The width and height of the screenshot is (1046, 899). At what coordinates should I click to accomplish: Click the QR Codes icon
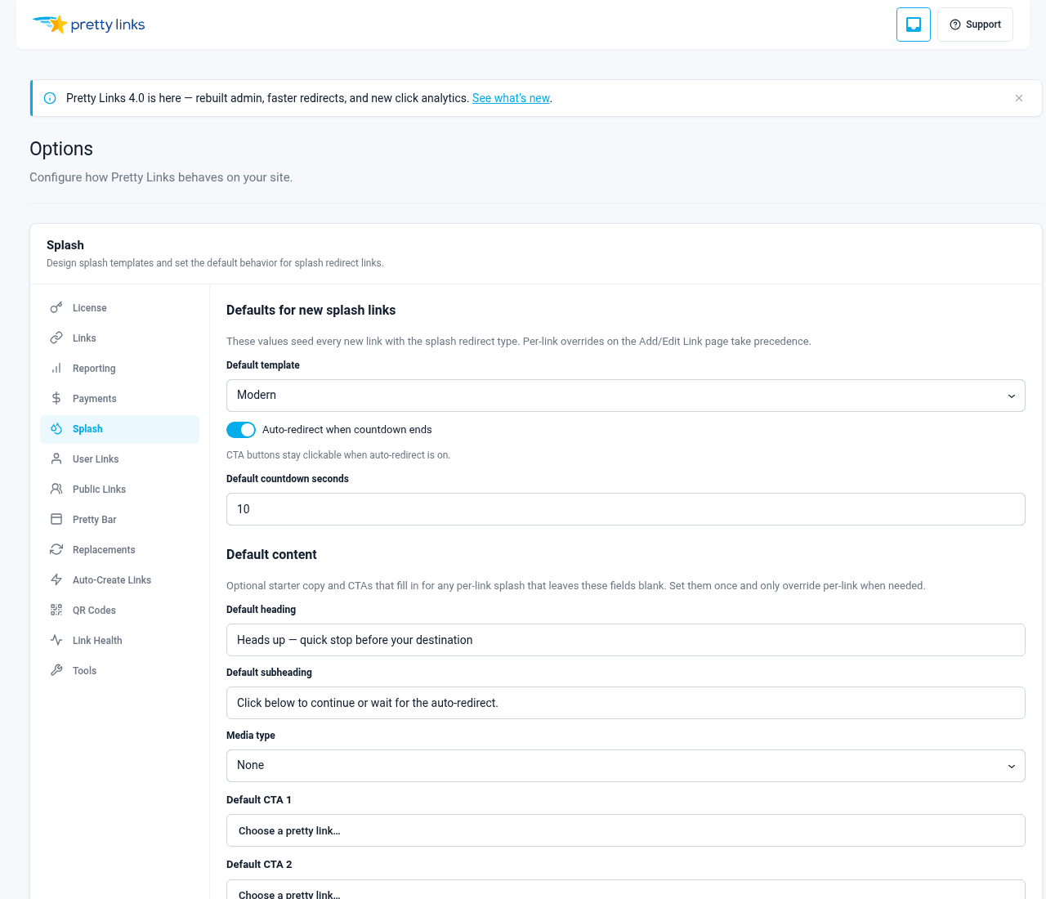click(56, 611)
